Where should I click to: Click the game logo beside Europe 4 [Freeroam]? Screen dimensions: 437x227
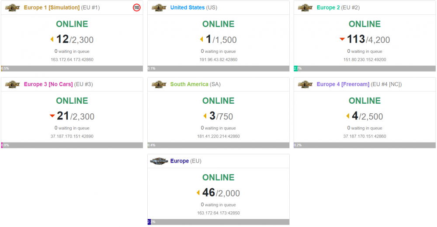tap(305, 85)
